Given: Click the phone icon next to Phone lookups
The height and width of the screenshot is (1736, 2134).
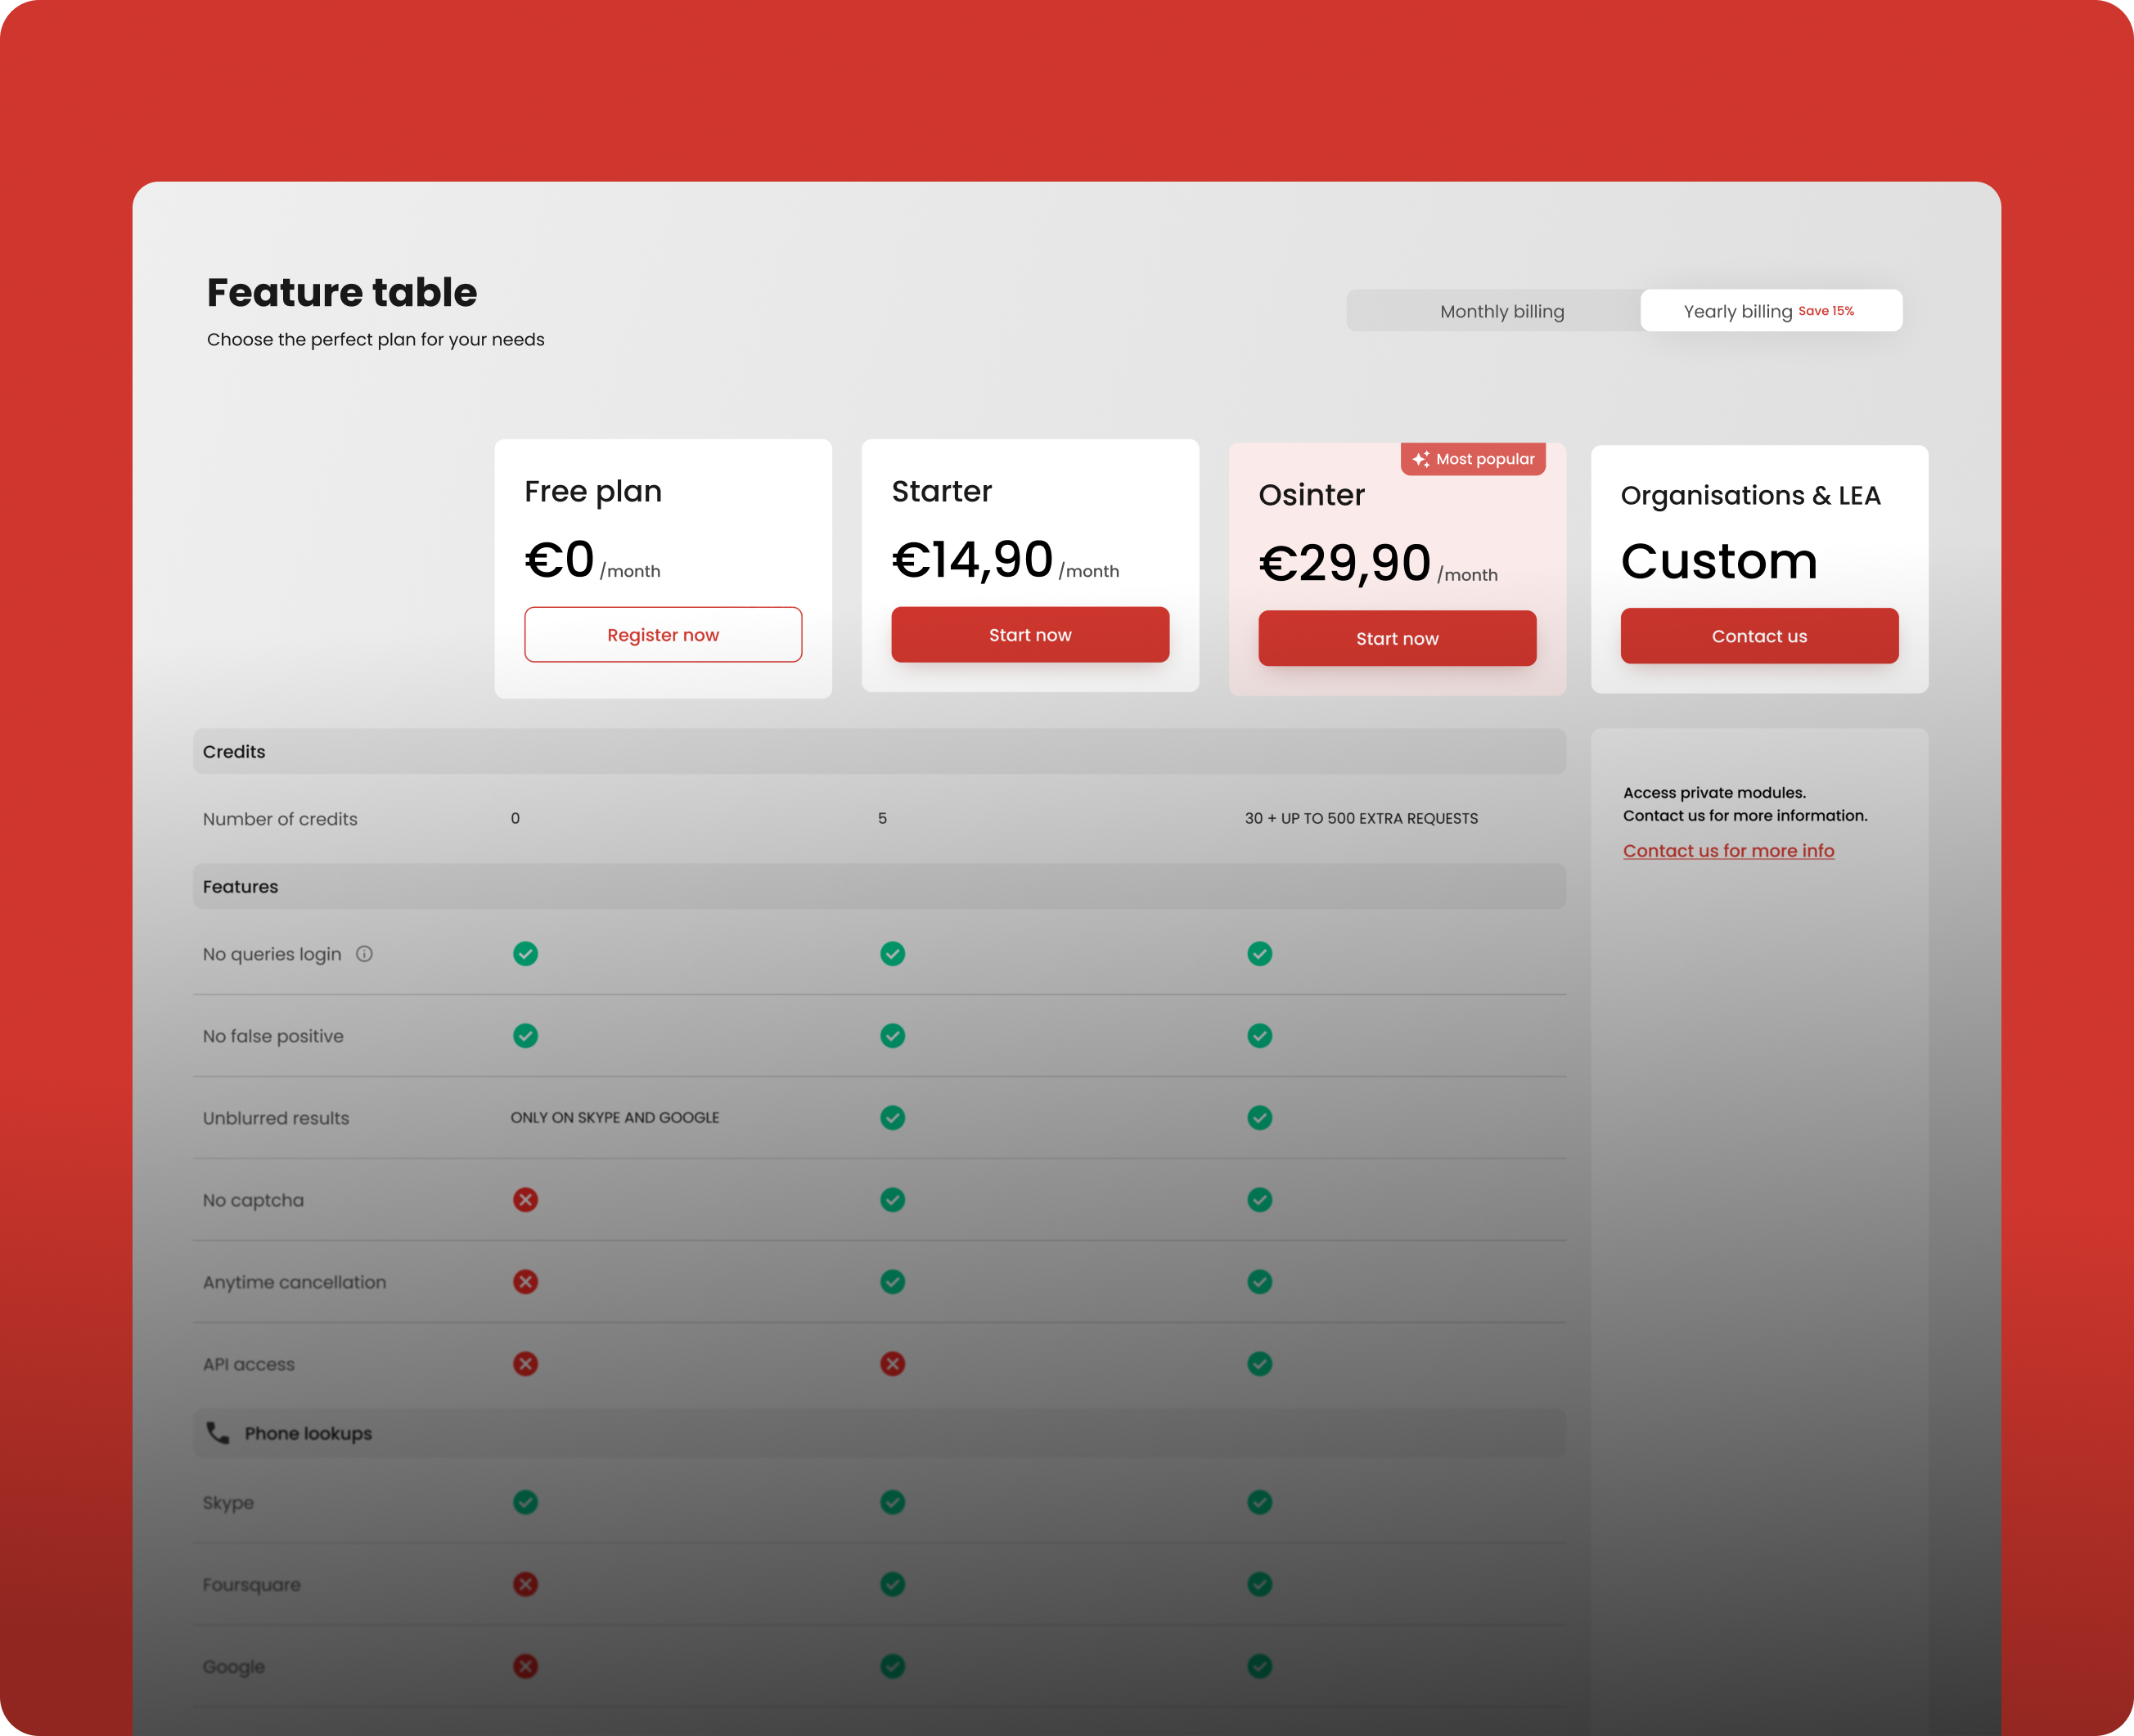Looking at the screenshot, I should pos(217,1432).
